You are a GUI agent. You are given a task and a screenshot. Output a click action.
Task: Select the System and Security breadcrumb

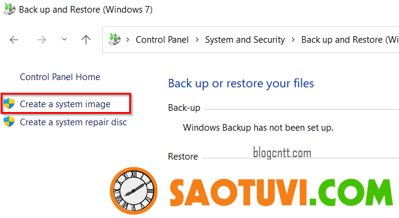click(245, 40)
